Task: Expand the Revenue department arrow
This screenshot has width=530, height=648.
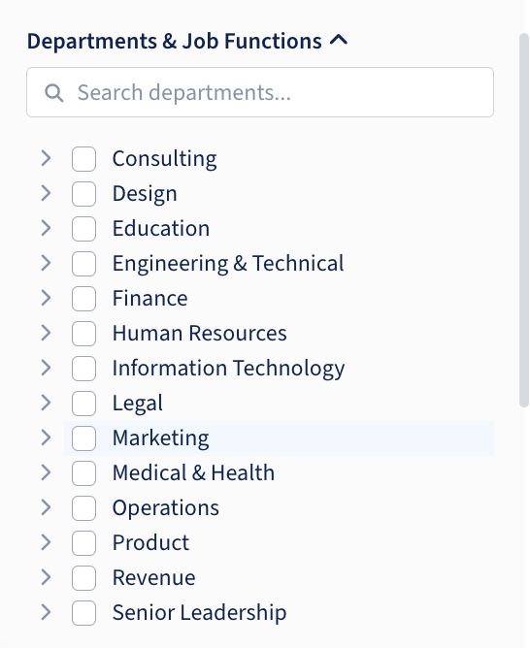Action: click(46, 577)
